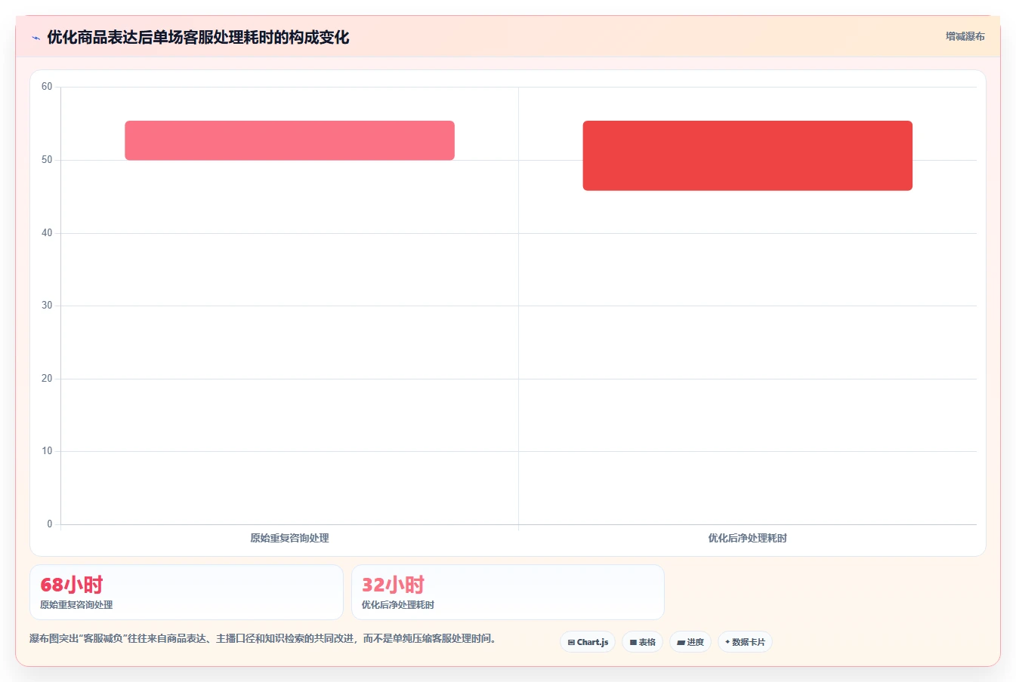Open the 32小时 data card

tap(508, 592)
